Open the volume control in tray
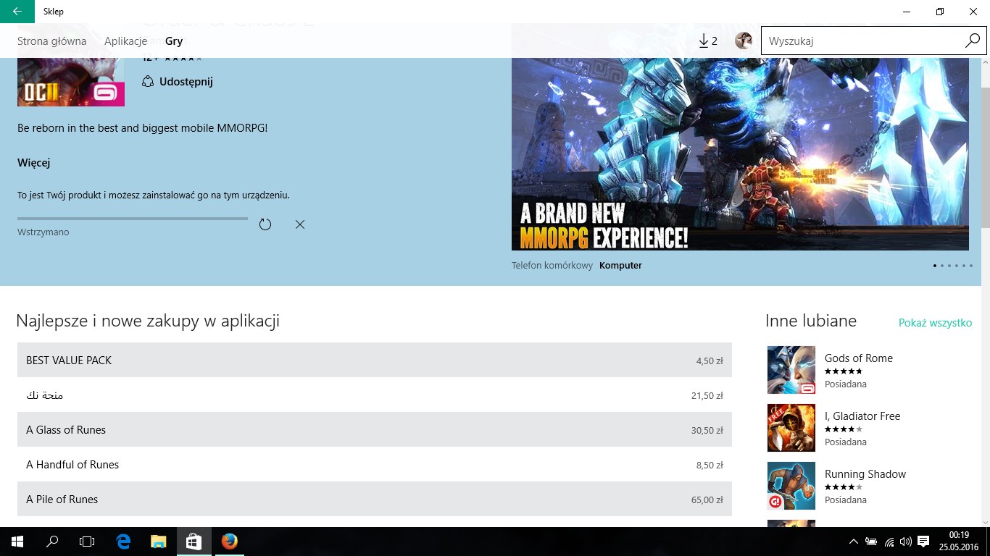 [905, 542]
